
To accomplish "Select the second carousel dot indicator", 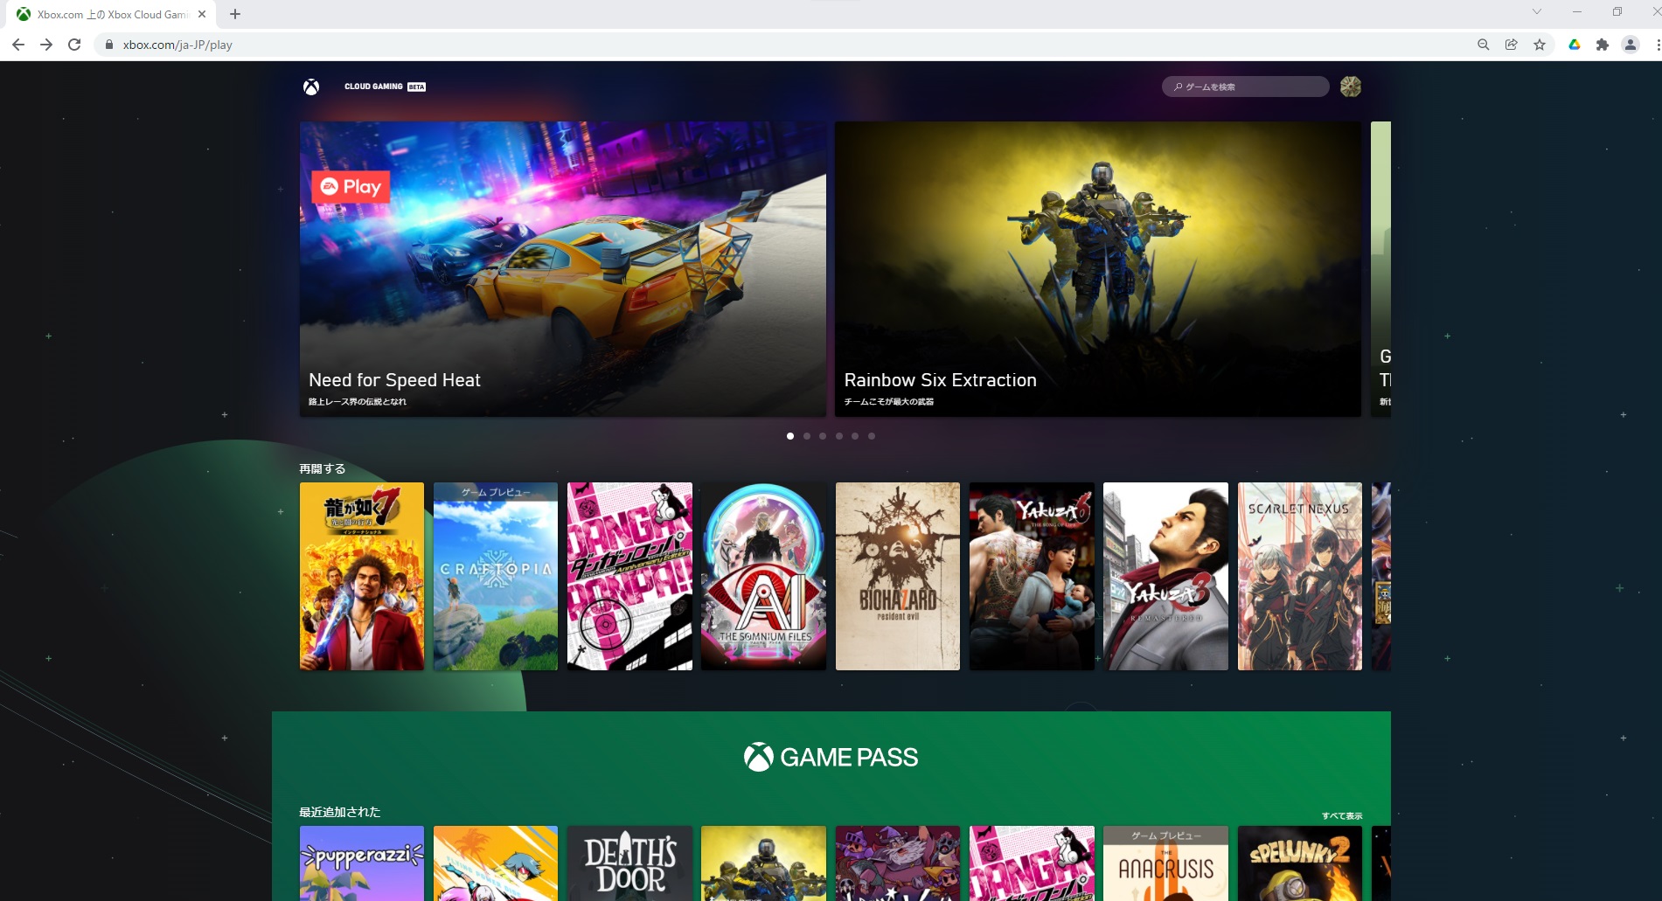I will point(807,436).
